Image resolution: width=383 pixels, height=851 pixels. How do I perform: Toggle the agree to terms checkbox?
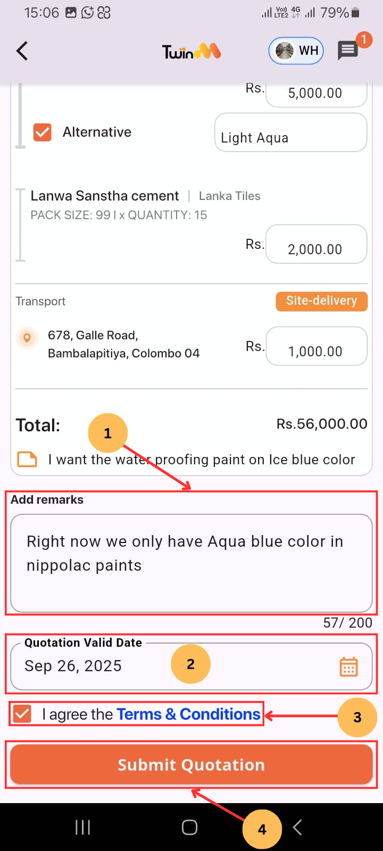[x=22, y=714]
